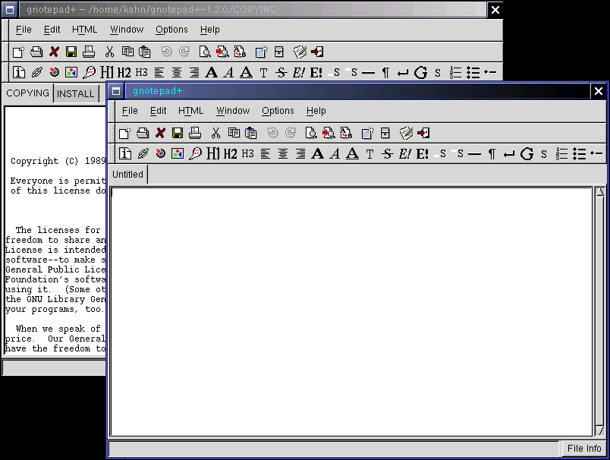Switch to the INSTALL tab
The image size is (610, 460).
(76, 93)
